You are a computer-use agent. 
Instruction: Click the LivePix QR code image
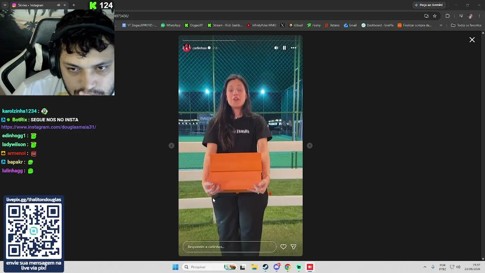pos(34,231)
